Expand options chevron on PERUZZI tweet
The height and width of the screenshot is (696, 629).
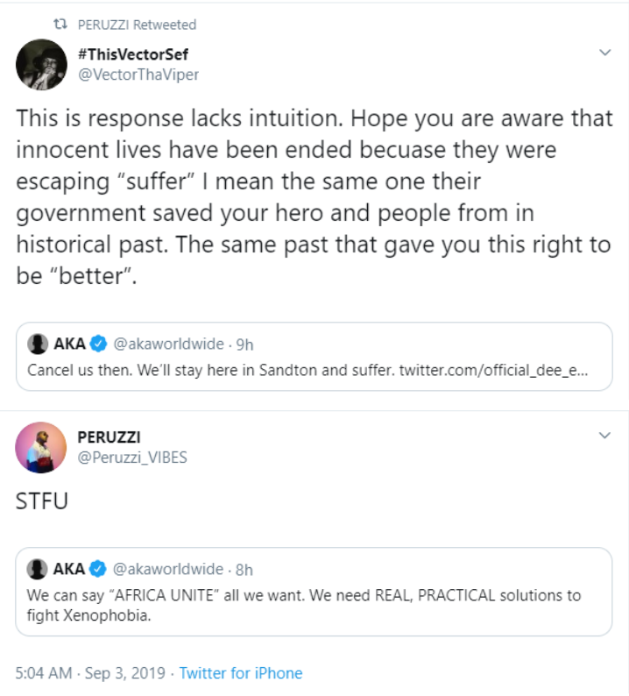[604, 436]
